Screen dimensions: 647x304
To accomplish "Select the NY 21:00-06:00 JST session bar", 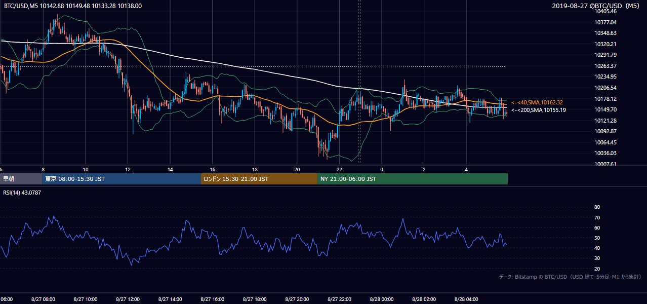I will [x=413, y=179].
